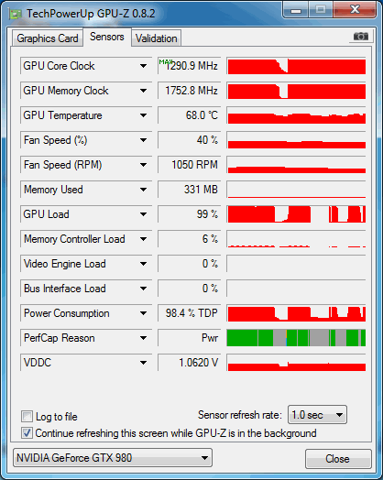
Task: Click the Close button
Action: tap(338, 459)
